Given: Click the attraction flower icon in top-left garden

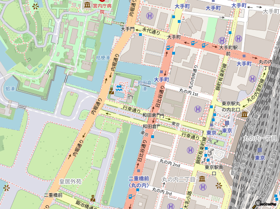Looking at the screenshot, I should pos(36,7).
